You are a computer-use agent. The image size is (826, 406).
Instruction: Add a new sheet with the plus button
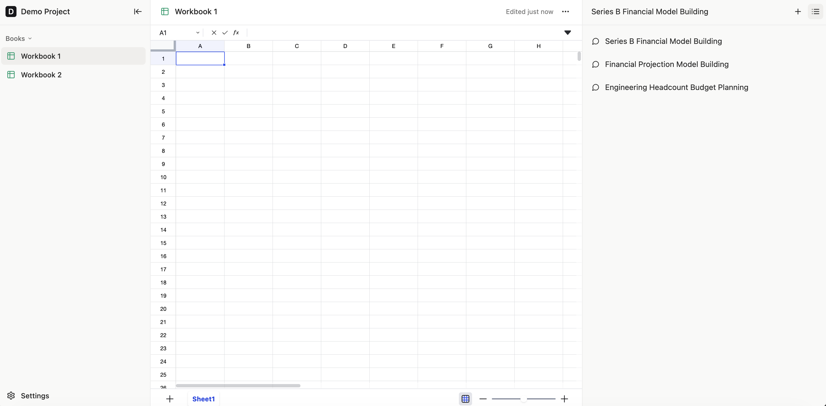tap(170, 399)
